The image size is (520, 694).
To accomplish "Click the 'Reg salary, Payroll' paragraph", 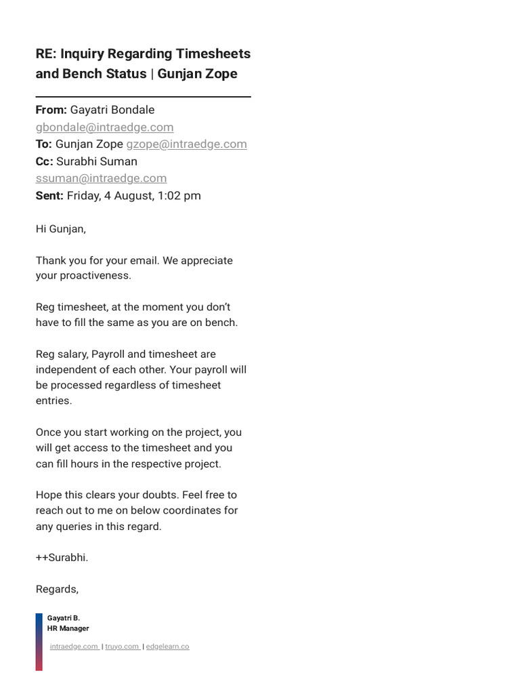I will coord(141,377).
